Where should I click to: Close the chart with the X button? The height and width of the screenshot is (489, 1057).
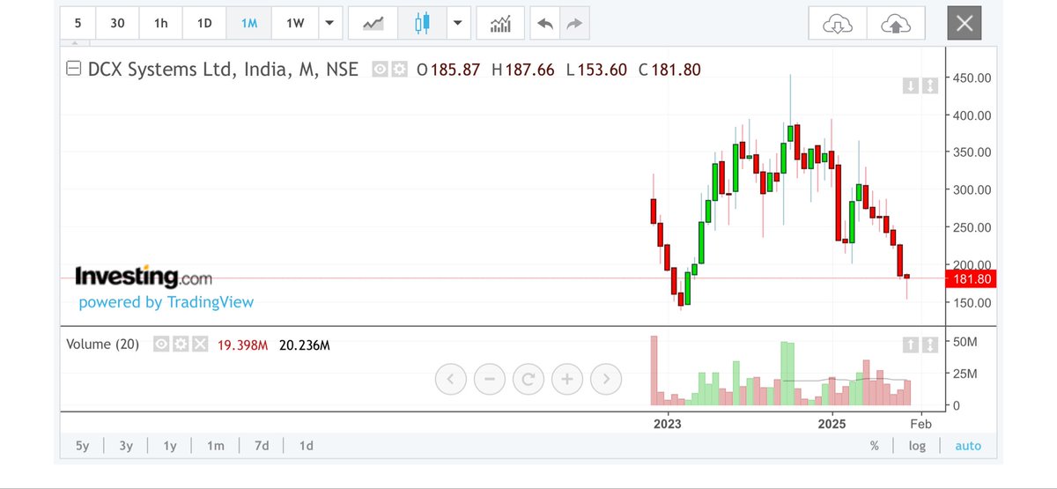965,24
